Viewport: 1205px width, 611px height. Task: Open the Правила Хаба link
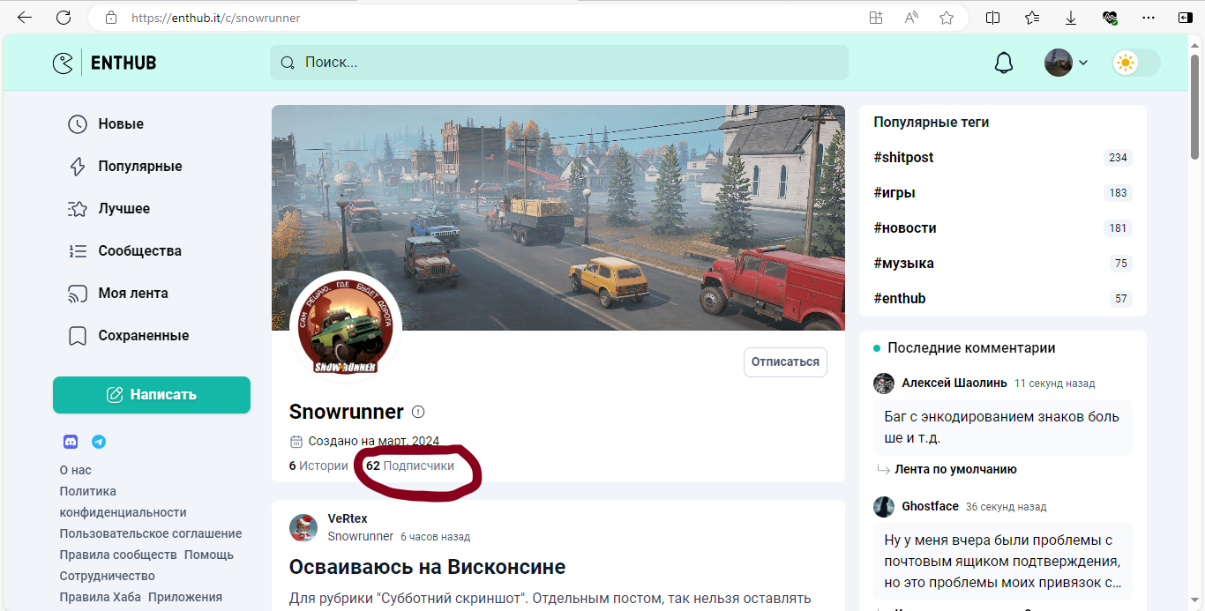[101, 597]
